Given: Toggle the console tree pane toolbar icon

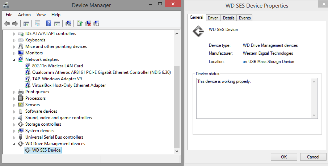Looking at the screenshot, I should [x=26, y=23].
